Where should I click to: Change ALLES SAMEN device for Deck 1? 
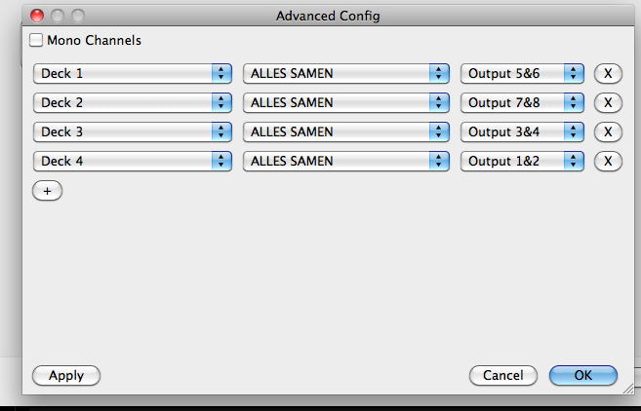tap(346, 73)
